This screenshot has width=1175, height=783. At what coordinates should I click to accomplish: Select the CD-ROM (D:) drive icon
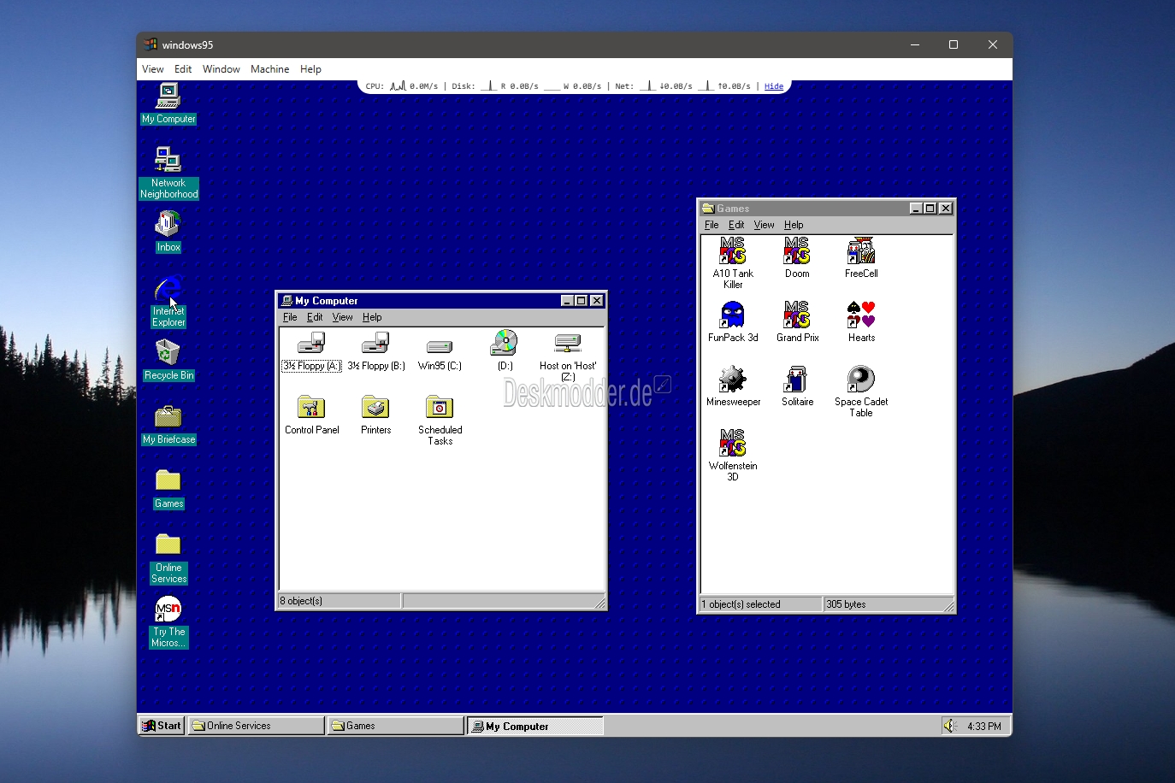pyautogui.click(x=505, y=344)
